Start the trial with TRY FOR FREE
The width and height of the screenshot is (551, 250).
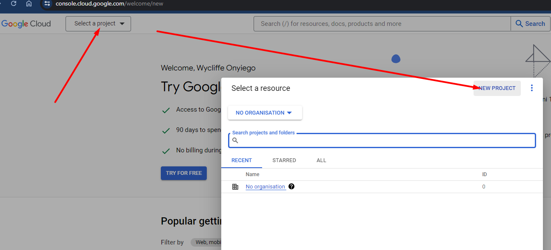coord(184,173)
